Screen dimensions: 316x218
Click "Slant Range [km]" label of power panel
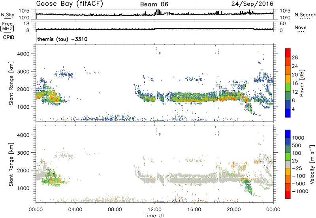coord(11,83)
